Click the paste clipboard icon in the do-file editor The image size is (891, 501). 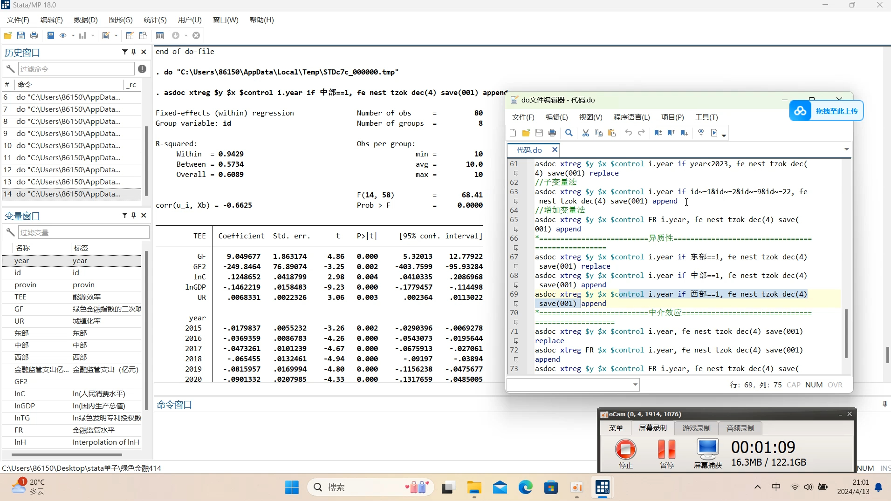[x=612, y=133]
